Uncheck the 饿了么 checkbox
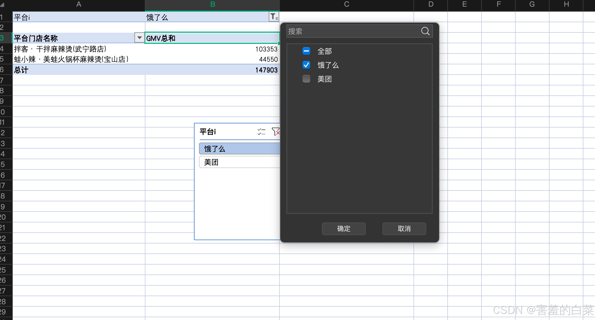Screen dimensions: 595x320 (306, 65)
